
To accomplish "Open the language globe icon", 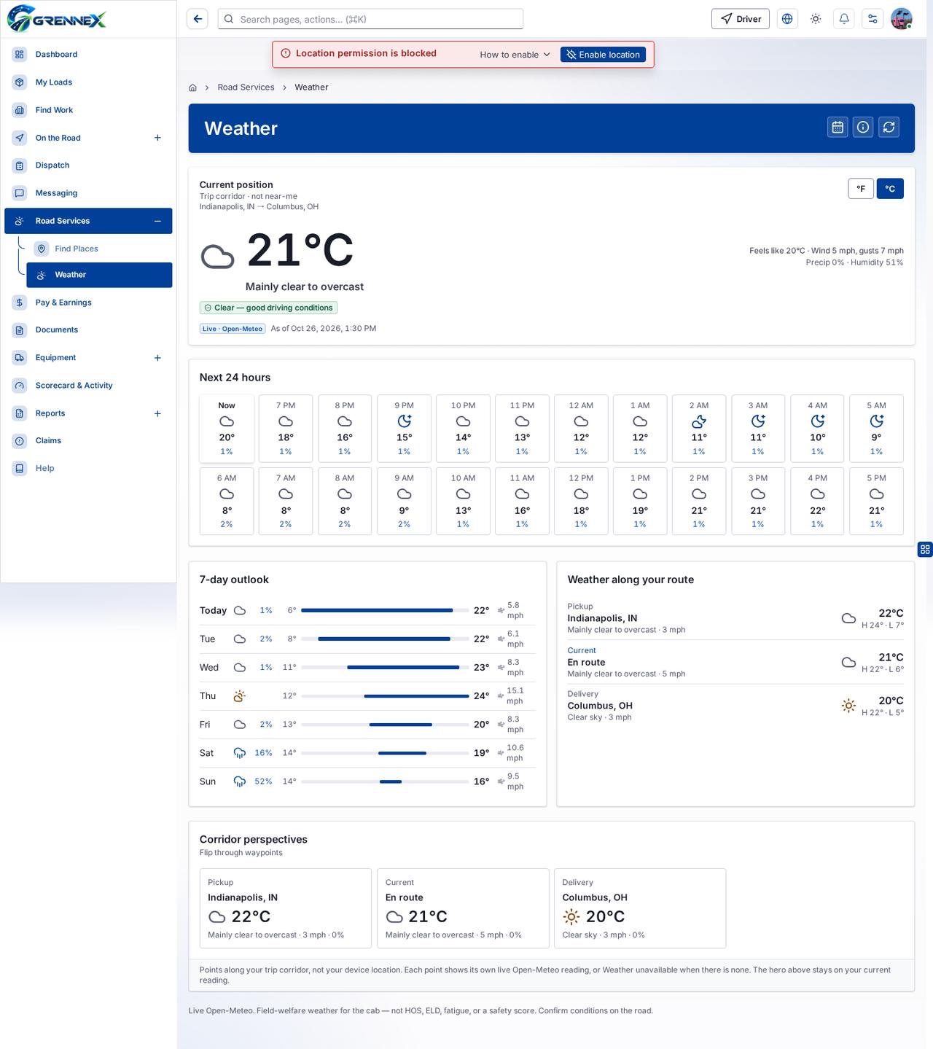I will pyautogui.click(x=787, y=19).
